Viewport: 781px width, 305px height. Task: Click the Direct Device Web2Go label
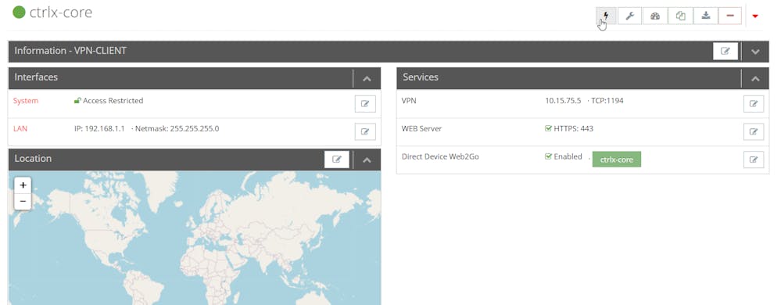point(440,156)
